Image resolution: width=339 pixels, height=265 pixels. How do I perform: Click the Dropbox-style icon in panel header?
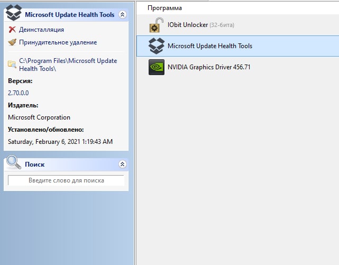point(14,13)
